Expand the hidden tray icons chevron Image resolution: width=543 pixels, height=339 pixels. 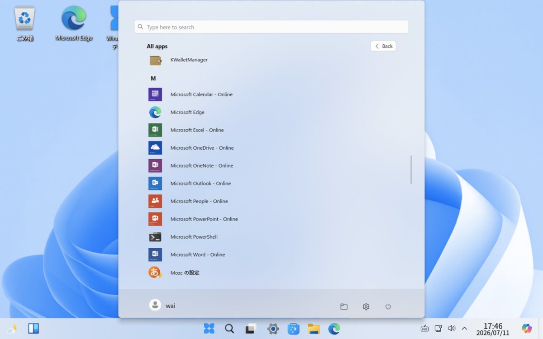(x=464, y=329)
